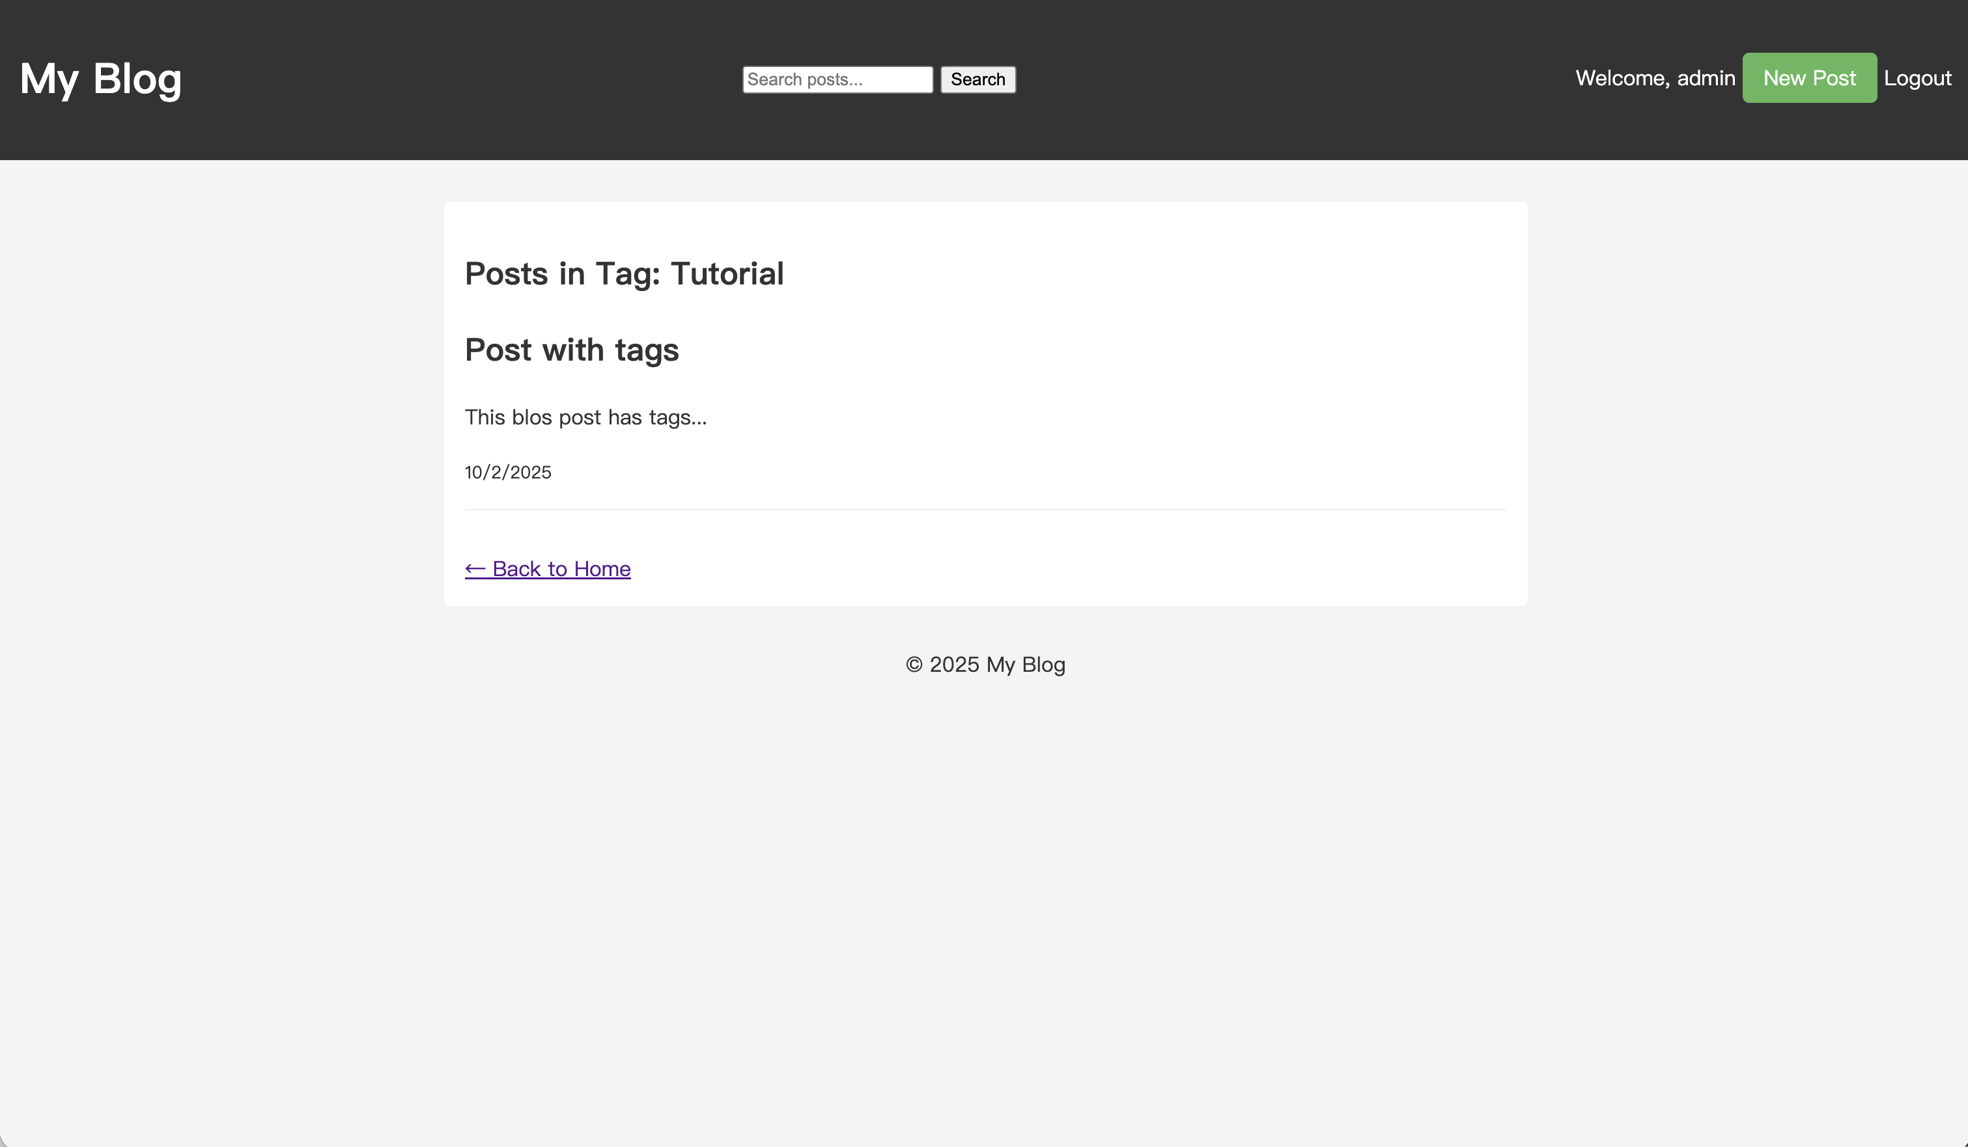Click the word Tutorial in the heading
The width and height of the screenshot is (1968, 1147).
point(726,274)
